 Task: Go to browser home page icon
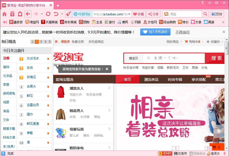5,14
